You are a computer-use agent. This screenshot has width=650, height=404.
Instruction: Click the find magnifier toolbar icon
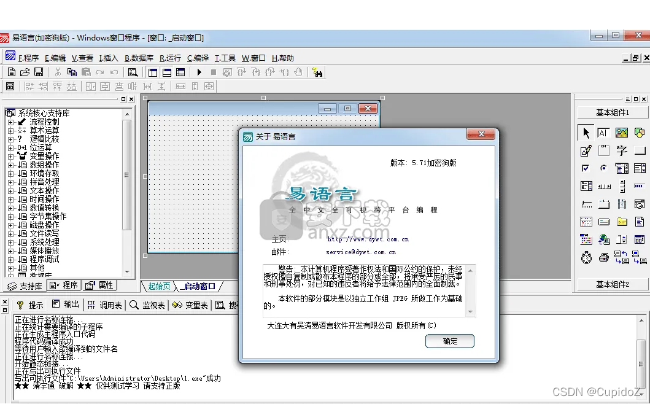(133, 72)
